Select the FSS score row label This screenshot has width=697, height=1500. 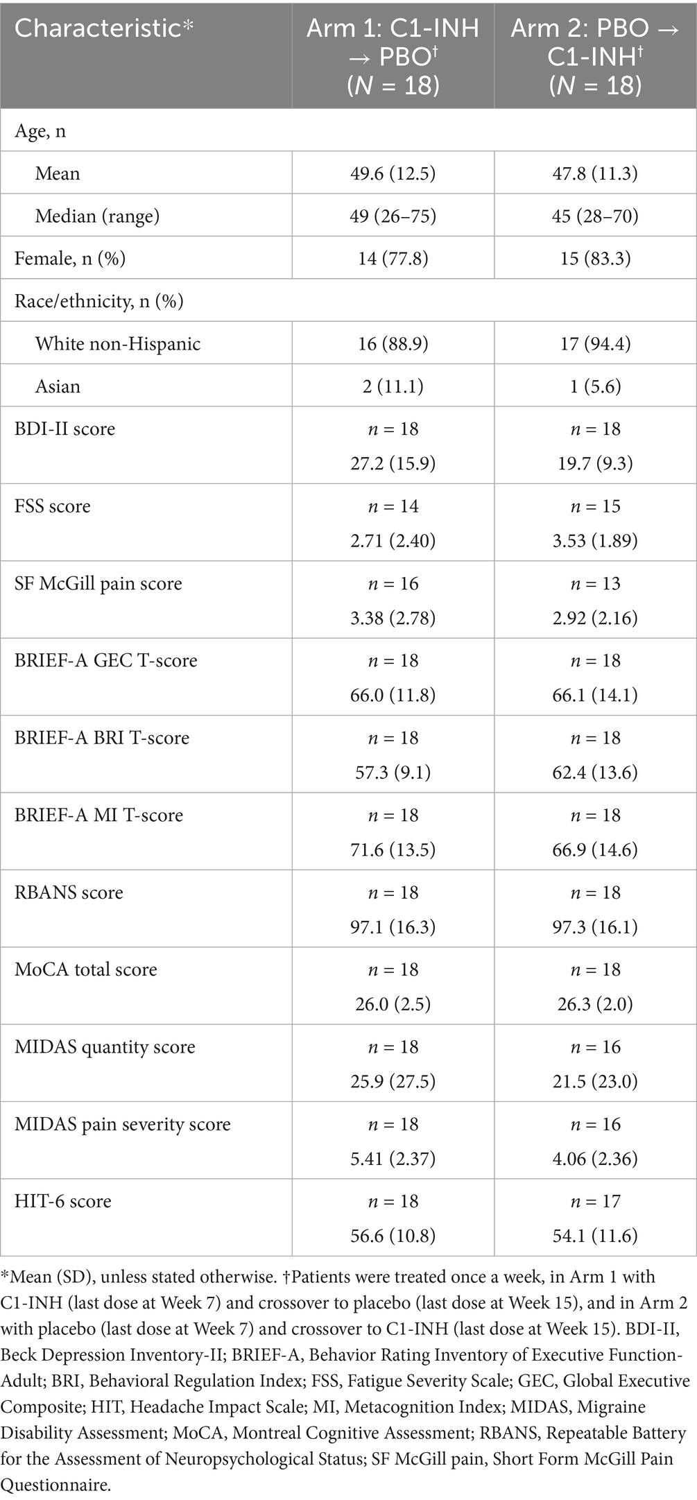tap(52, 506)
